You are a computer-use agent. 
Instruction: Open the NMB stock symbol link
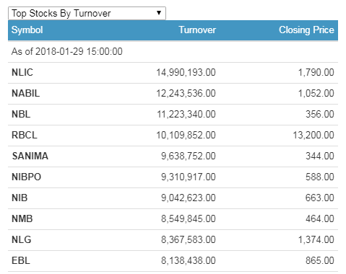tap(22, 218)
